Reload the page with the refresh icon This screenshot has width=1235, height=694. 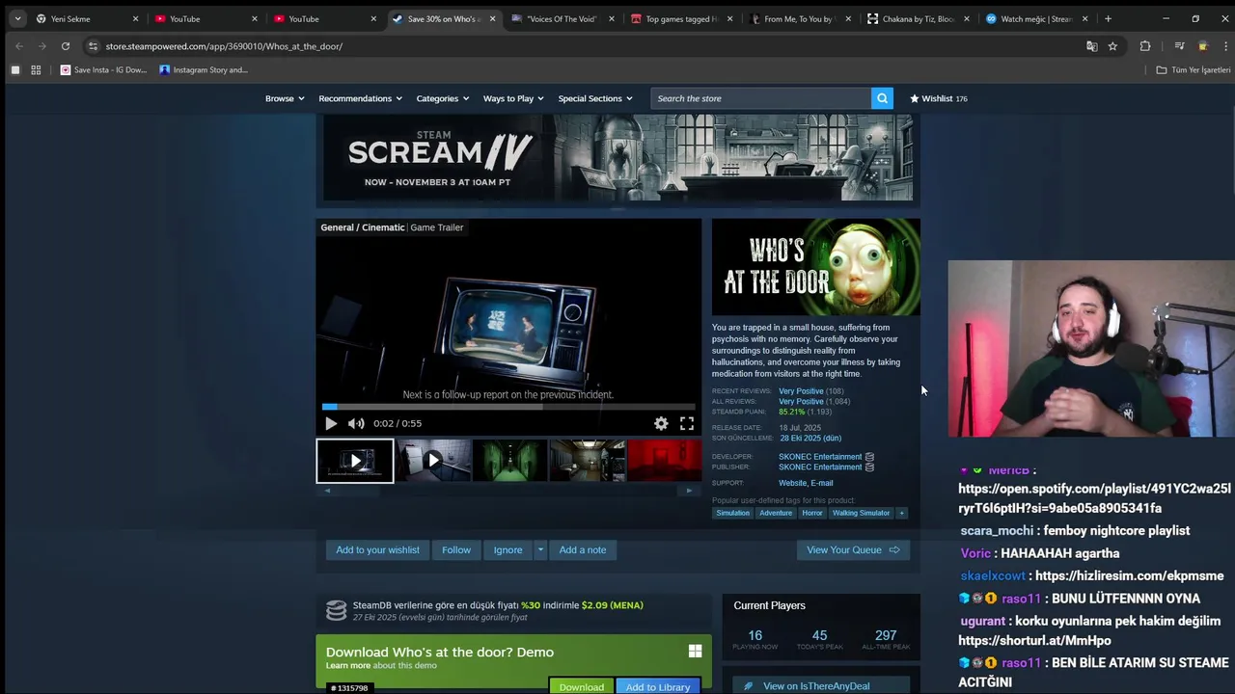click(x=66, y=46)
